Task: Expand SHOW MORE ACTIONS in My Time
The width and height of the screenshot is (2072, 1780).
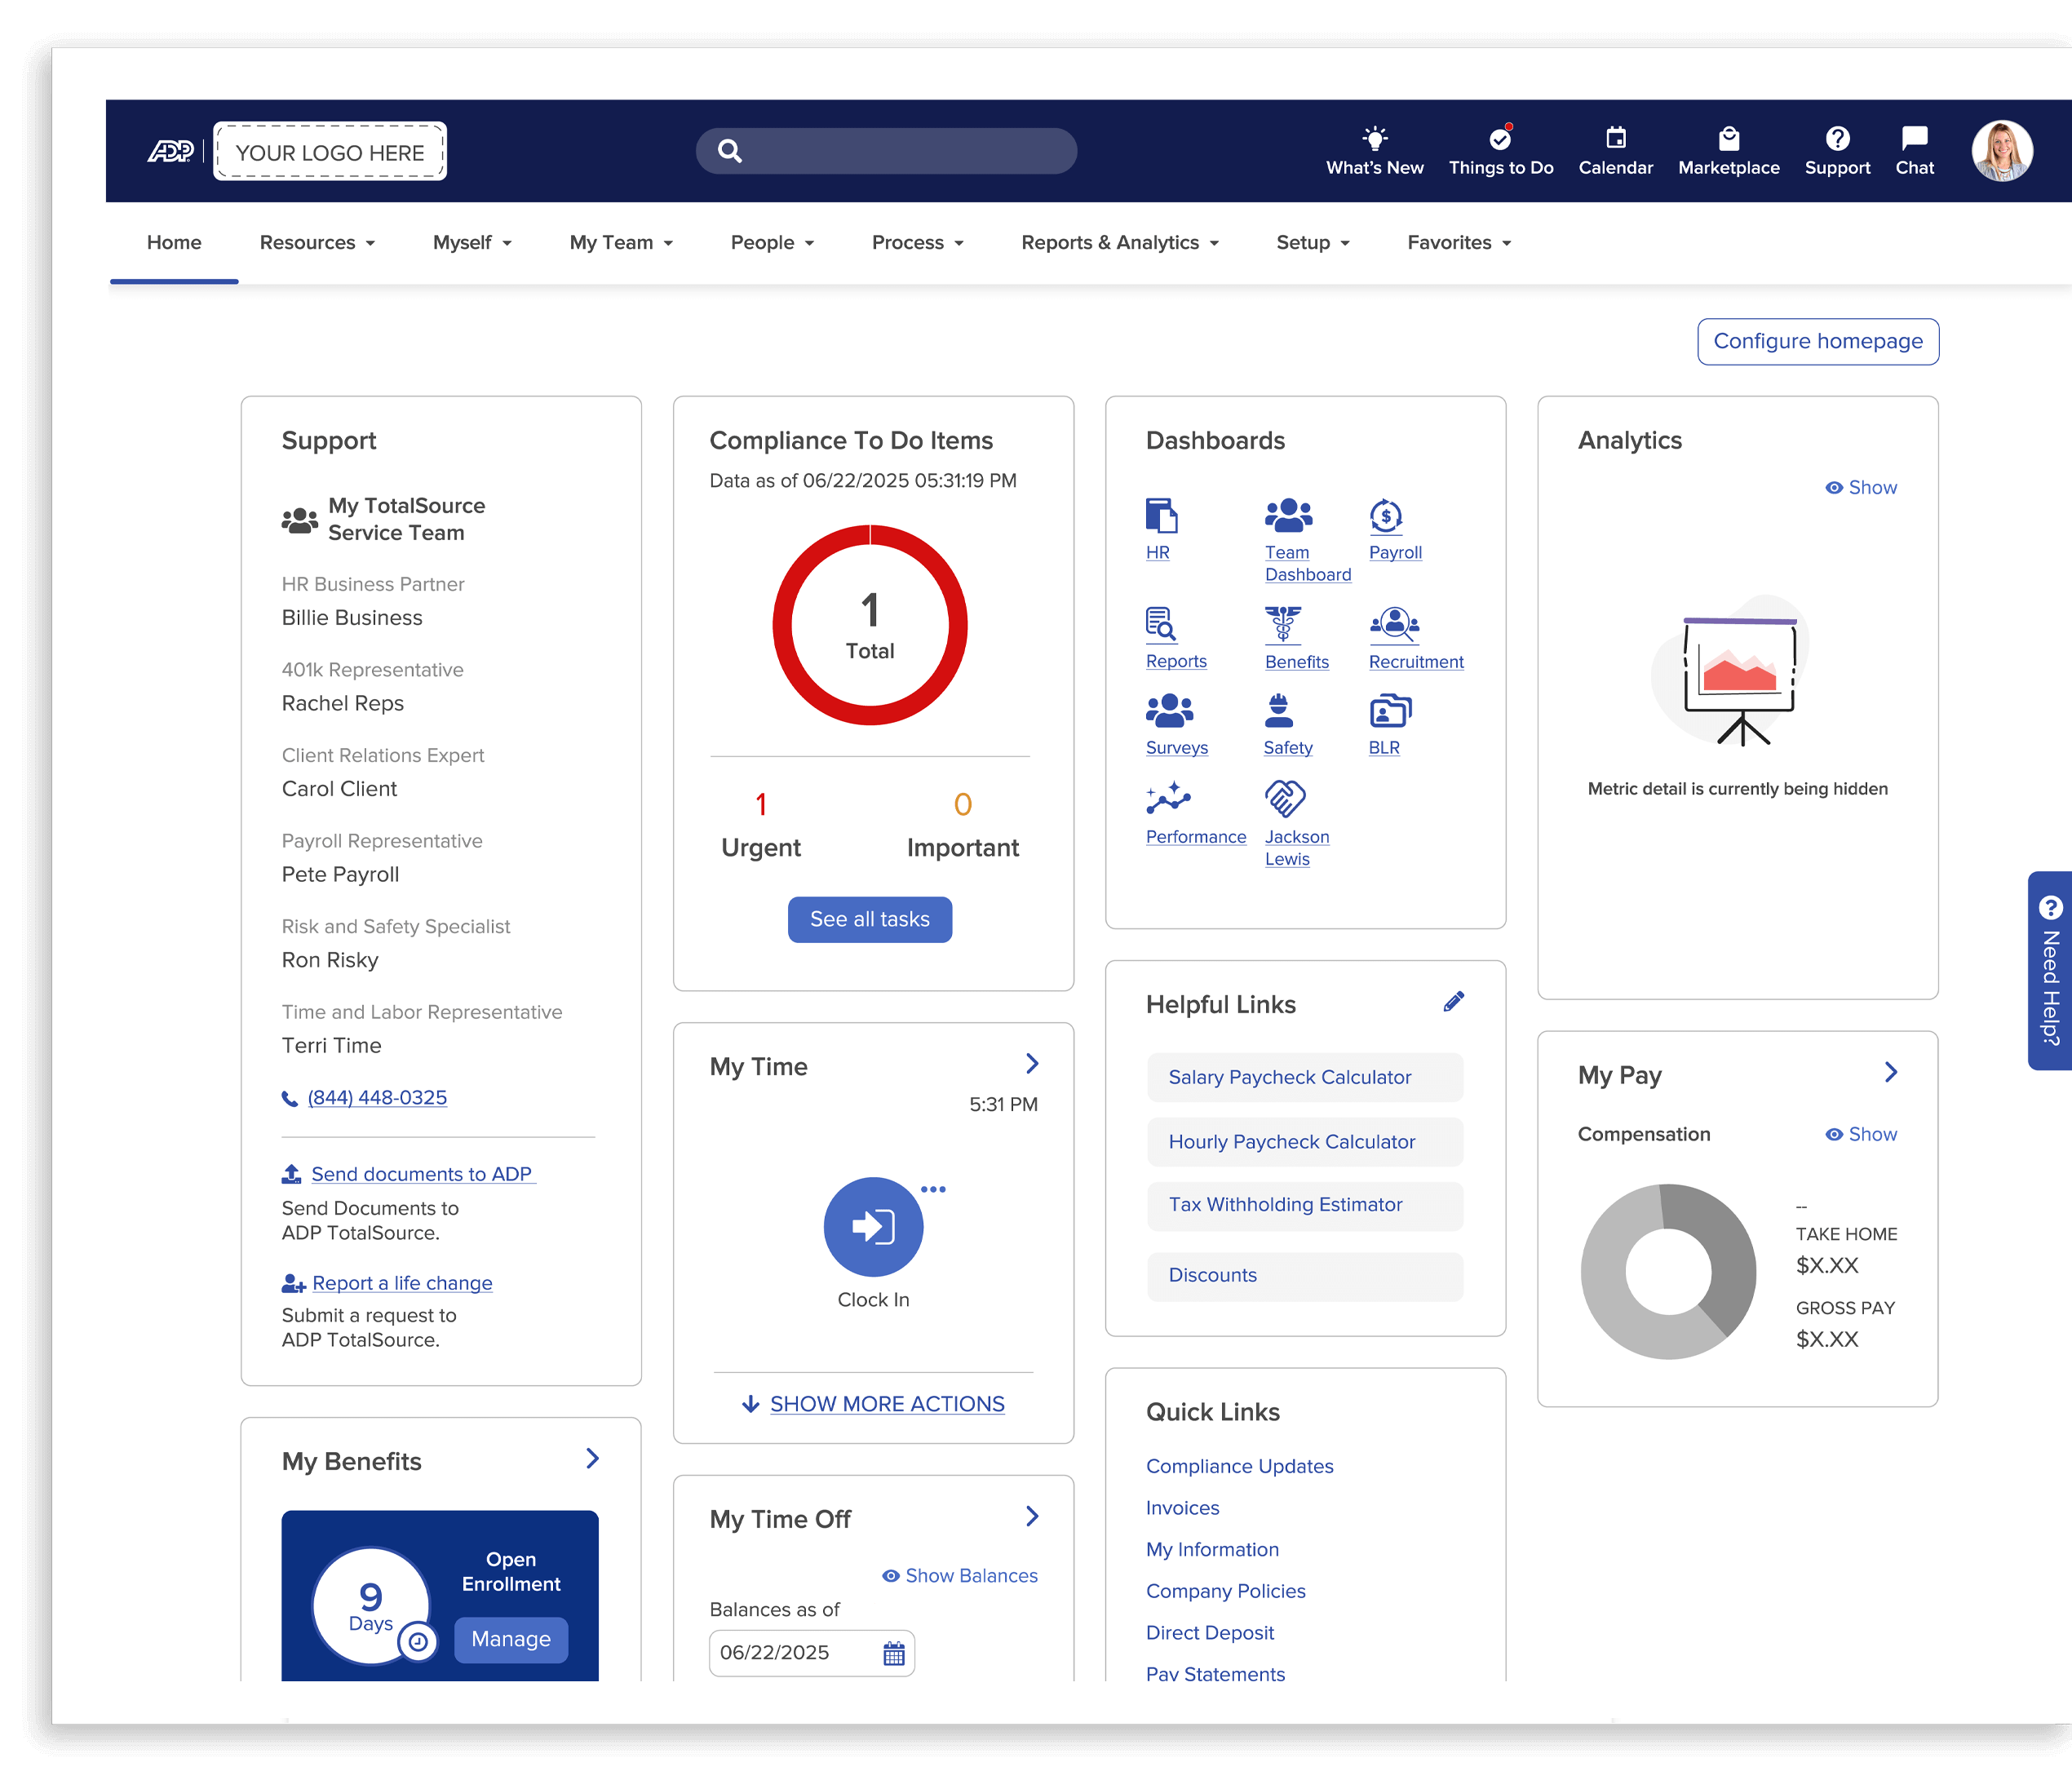Action: [x=886, y=1404]
